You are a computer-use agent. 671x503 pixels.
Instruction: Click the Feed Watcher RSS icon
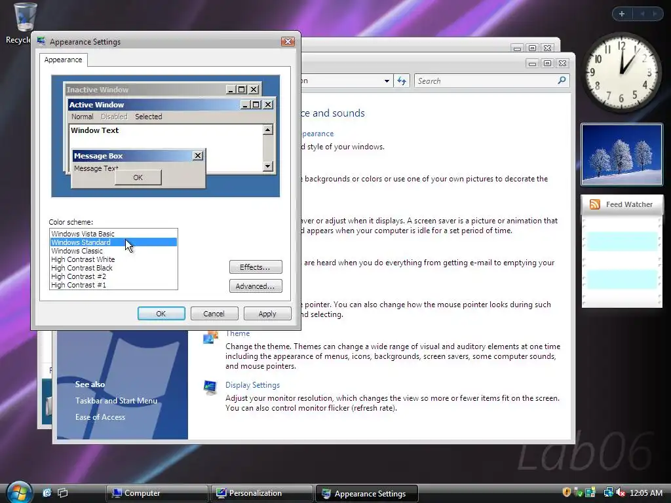pos(595,204)
